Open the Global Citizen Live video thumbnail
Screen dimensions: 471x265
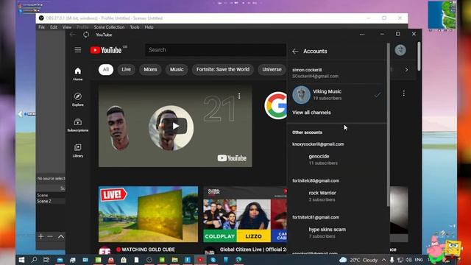(245, 214)
